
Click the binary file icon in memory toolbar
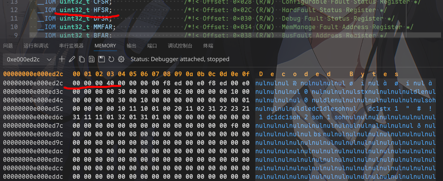[91, 59]
